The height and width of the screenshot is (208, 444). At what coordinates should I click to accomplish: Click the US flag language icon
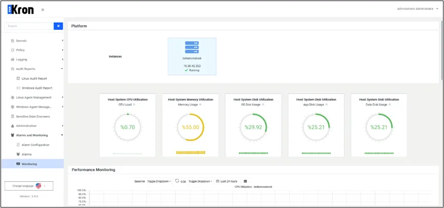click(x=39, y=186)
